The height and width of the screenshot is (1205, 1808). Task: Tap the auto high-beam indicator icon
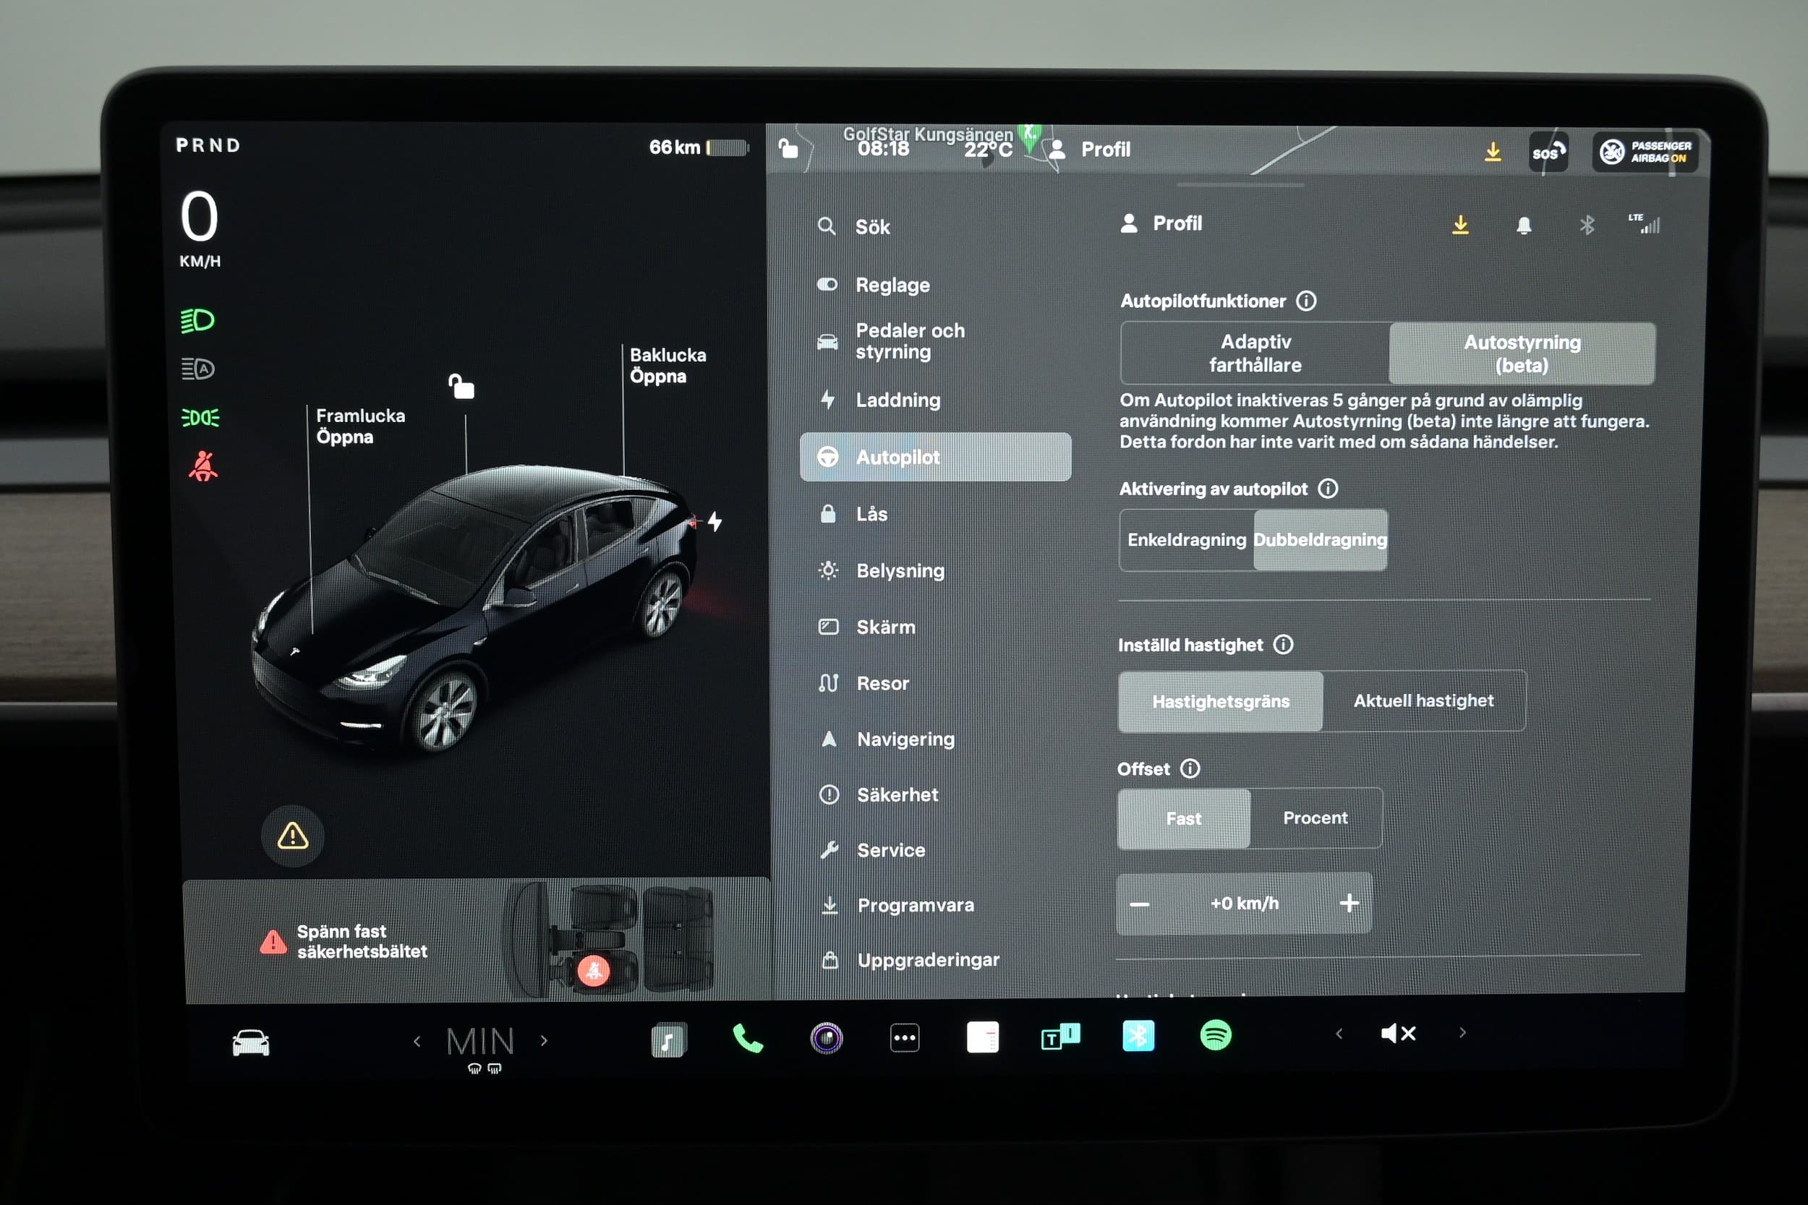point(197,369)
